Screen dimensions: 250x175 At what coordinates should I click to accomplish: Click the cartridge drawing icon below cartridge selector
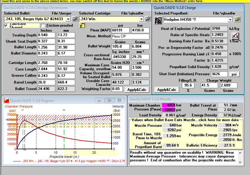point(82,25)
